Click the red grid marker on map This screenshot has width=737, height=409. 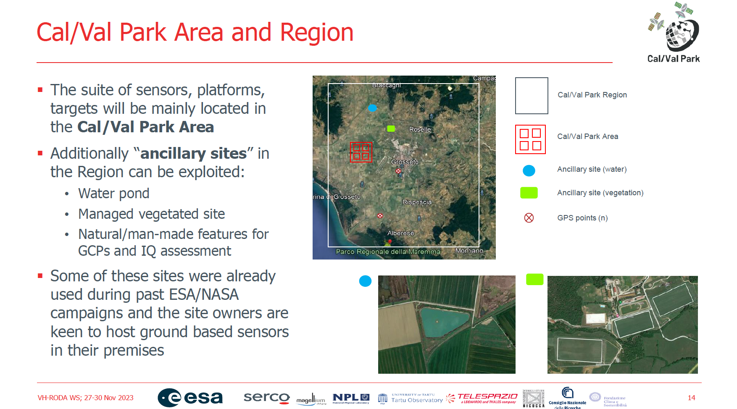pos(361,152)
